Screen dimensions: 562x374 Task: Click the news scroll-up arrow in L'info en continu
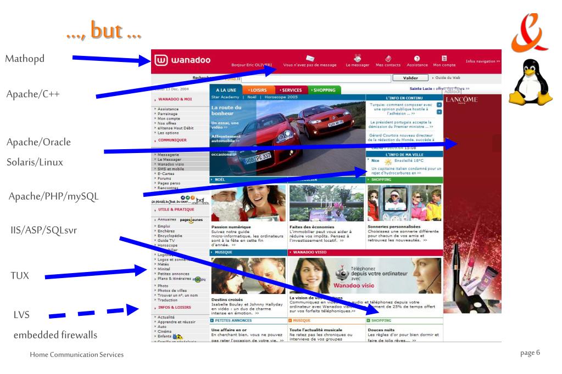(439, 105)
